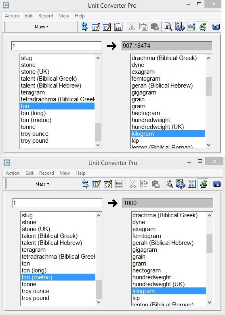
Task: Click calculator icon in 907.18474 window
Action: pyautogui.click(x=216, y=27)
